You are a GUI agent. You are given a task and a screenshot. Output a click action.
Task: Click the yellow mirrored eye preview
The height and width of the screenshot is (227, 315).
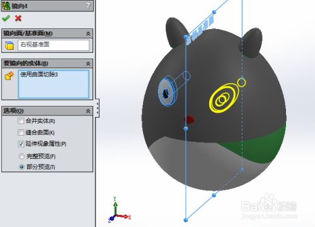click(224, 98)
